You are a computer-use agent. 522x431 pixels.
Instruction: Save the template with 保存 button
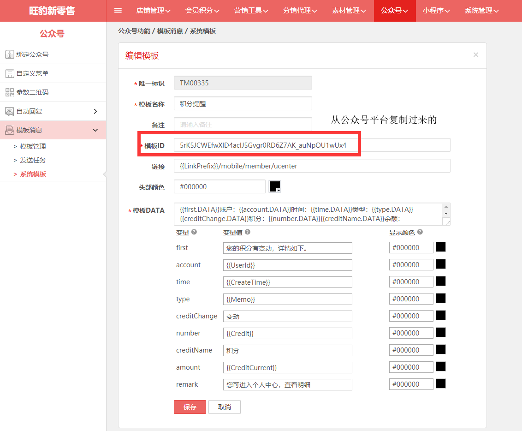point(190,407)
